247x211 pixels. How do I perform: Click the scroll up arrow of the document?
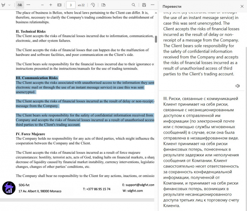[x=156, y=13]
